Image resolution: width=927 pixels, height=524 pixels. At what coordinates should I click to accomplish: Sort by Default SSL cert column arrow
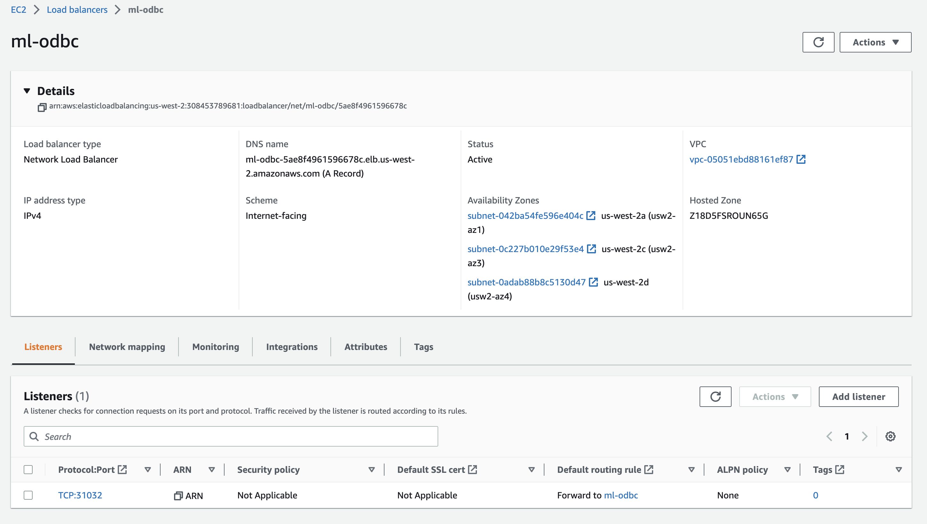click(x=532, y=469)
